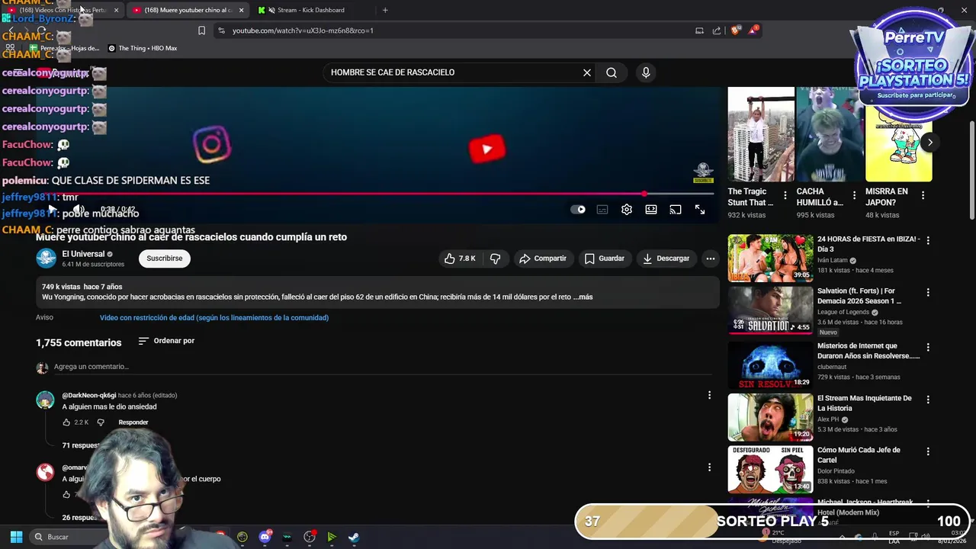Click the Descargar button
This screenshot has height=549, width=976.
tap(666, 258)
